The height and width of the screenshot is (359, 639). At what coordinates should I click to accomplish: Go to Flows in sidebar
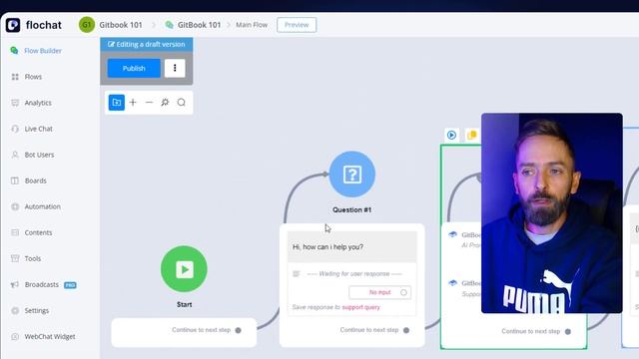(x=33, y=77)
